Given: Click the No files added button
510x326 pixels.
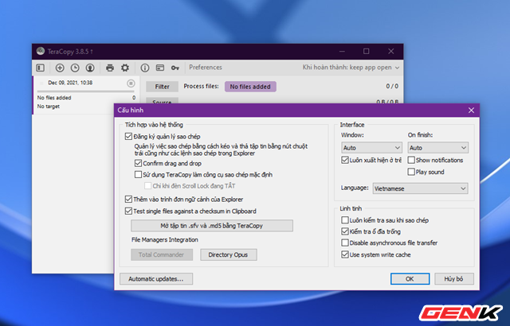Looking at the screenshot, I should 250,87.
